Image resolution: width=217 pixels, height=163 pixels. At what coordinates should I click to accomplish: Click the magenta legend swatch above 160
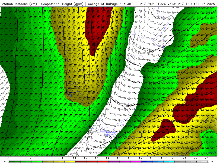pos(128,162)
